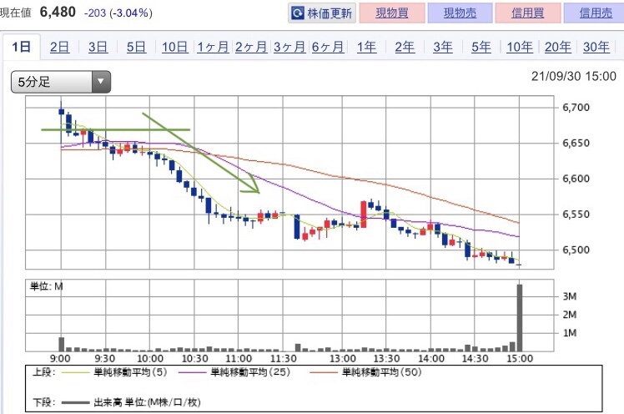This screenshot has width=624, height=414.
Task: Click the 15:00 closing volume bar
Action: point(520,318)
